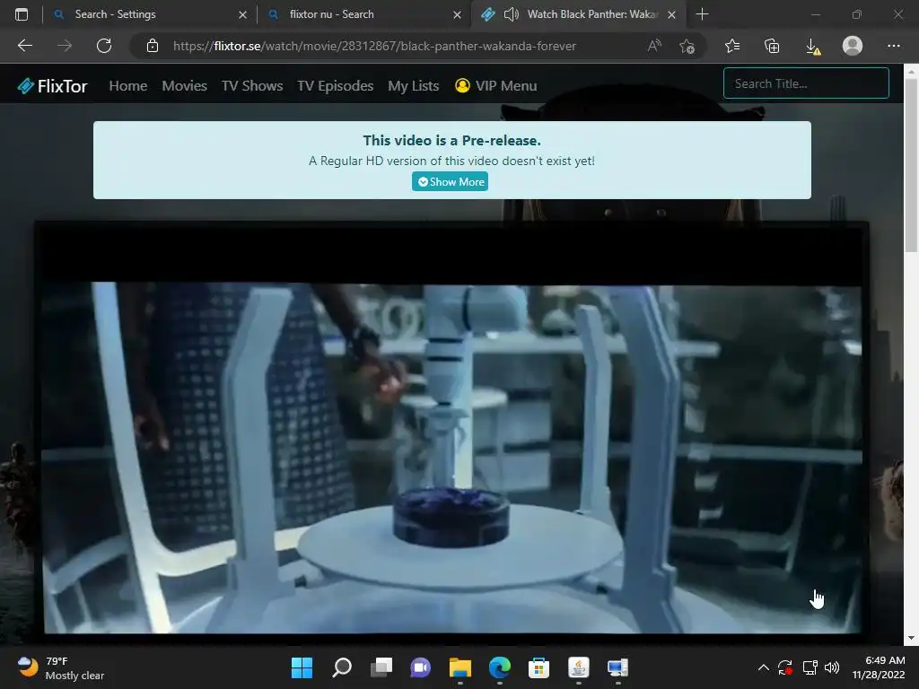Open the weather widget showing 79°F
Screen dimensions: 919x689
pyautogui.click(x=60, y=667)
